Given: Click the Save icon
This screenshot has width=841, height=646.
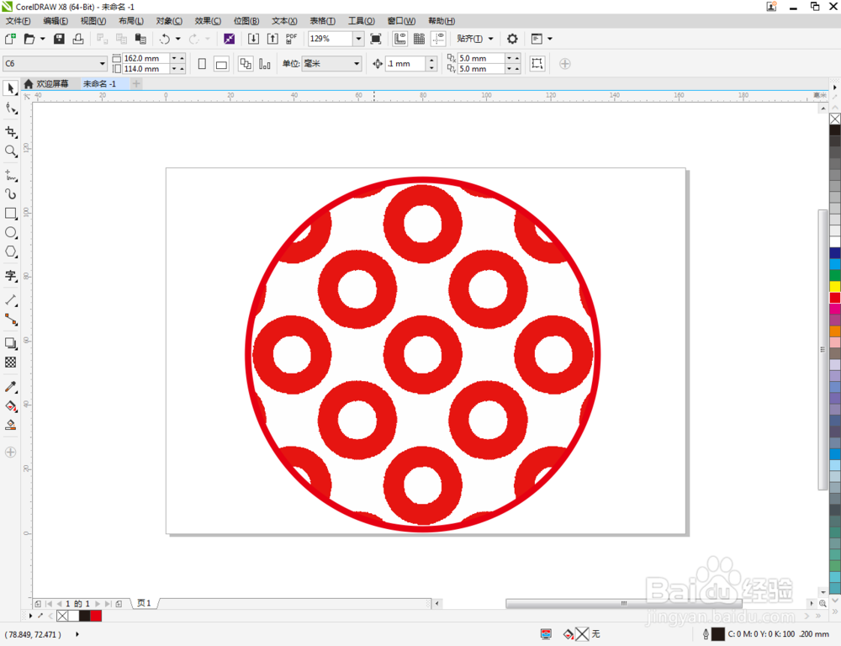Looking at the screenshot, I should point(59,39).
